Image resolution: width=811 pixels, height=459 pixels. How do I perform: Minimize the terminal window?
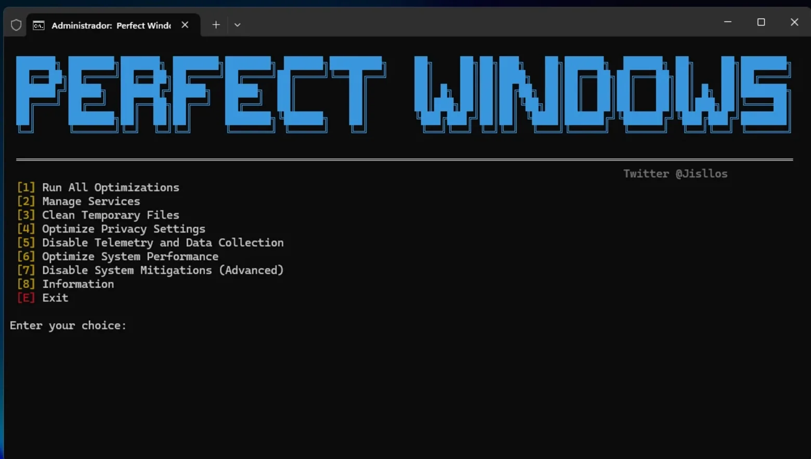tap(728, 22)
